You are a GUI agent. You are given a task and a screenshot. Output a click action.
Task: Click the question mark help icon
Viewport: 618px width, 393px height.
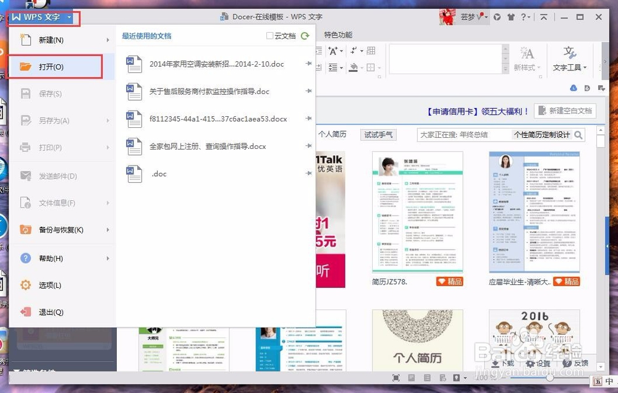[523, 17]
